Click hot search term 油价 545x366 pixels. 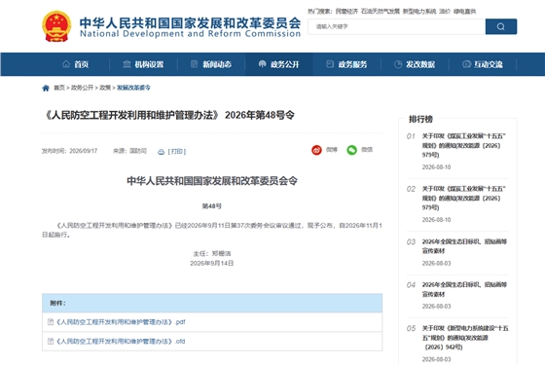(x=445, y=12)
